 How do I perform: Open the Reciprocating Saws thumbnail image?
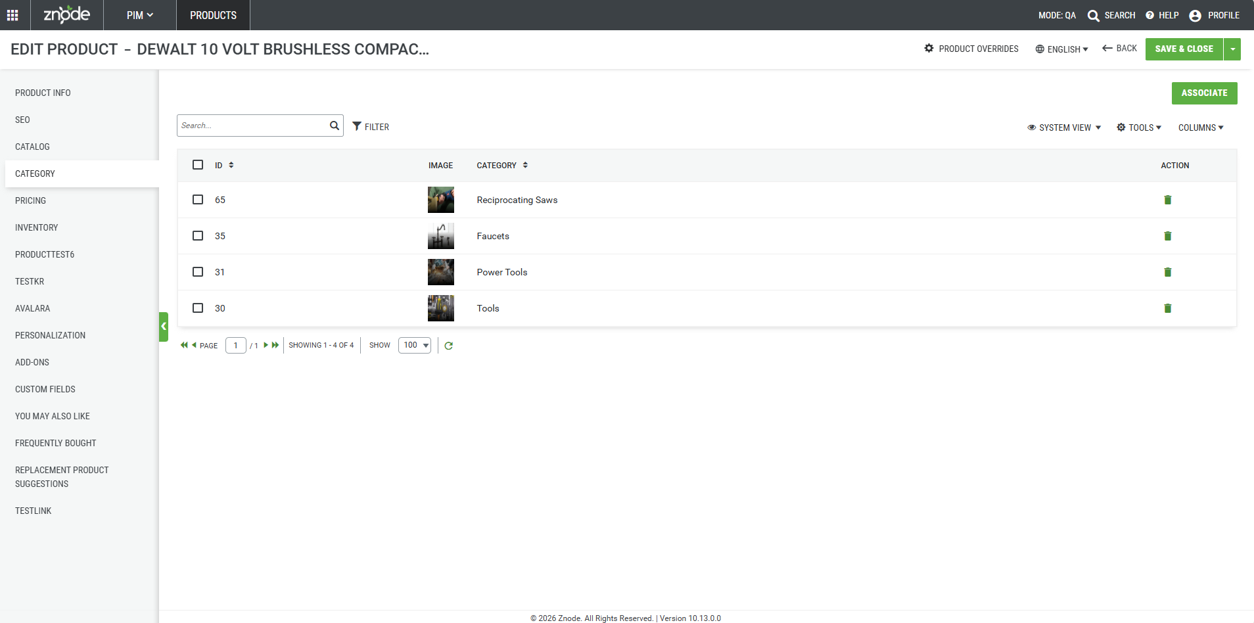coord(441,200)
